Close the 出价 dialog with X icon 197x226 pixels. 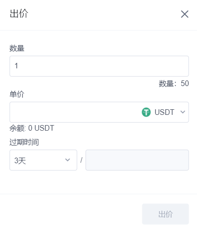pos(184,14)
